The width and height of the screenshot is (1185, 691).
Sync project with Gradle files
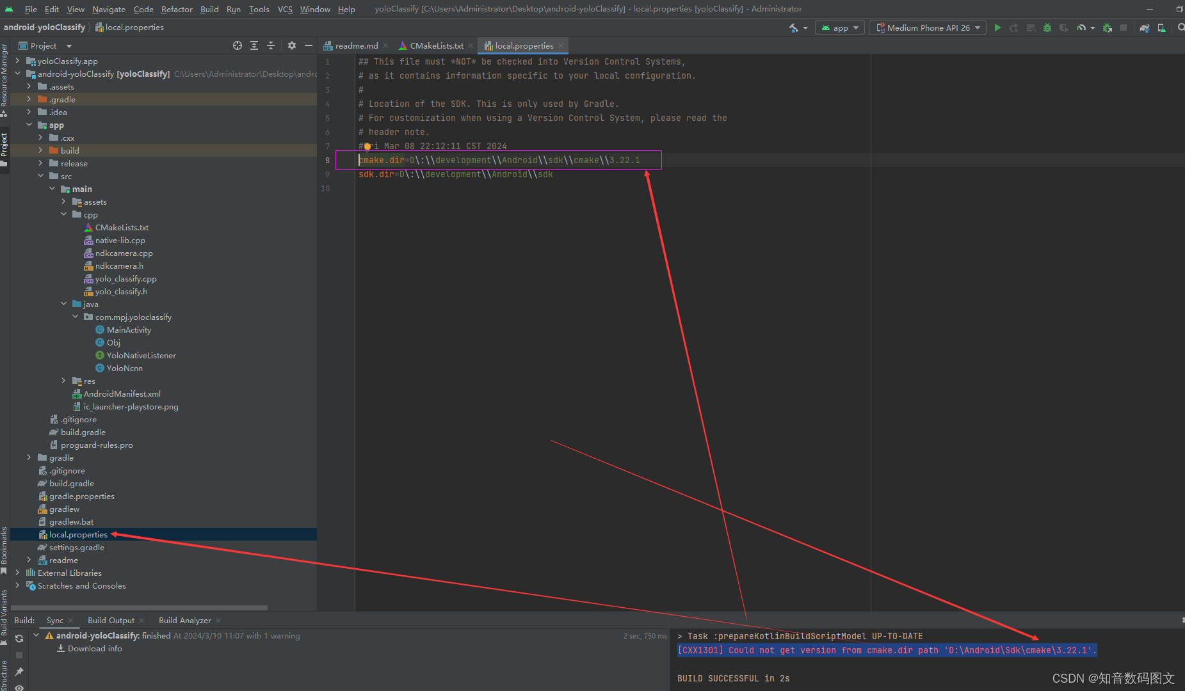click(x=1144, y=28)
